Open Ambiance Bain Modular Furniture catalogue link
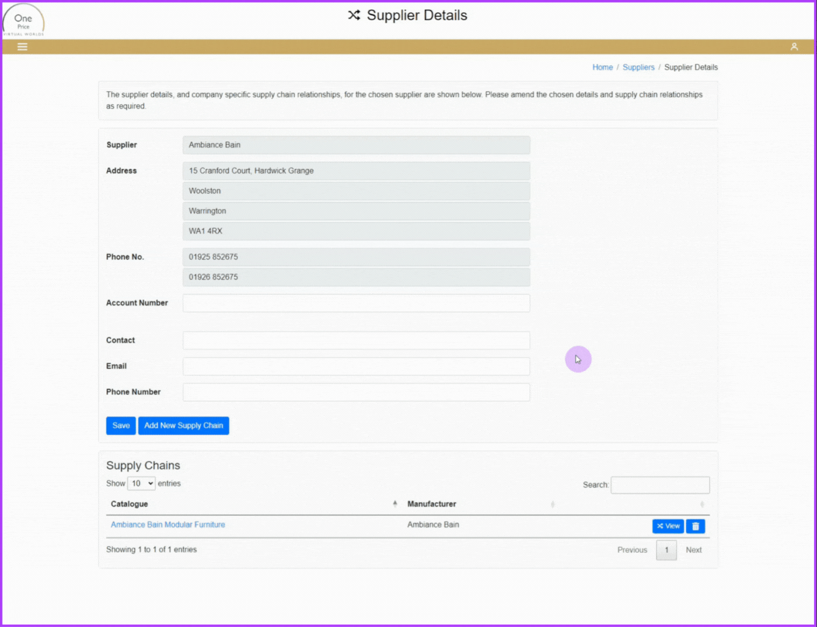The height and width of the screenshot is (627, 817). 167,525
